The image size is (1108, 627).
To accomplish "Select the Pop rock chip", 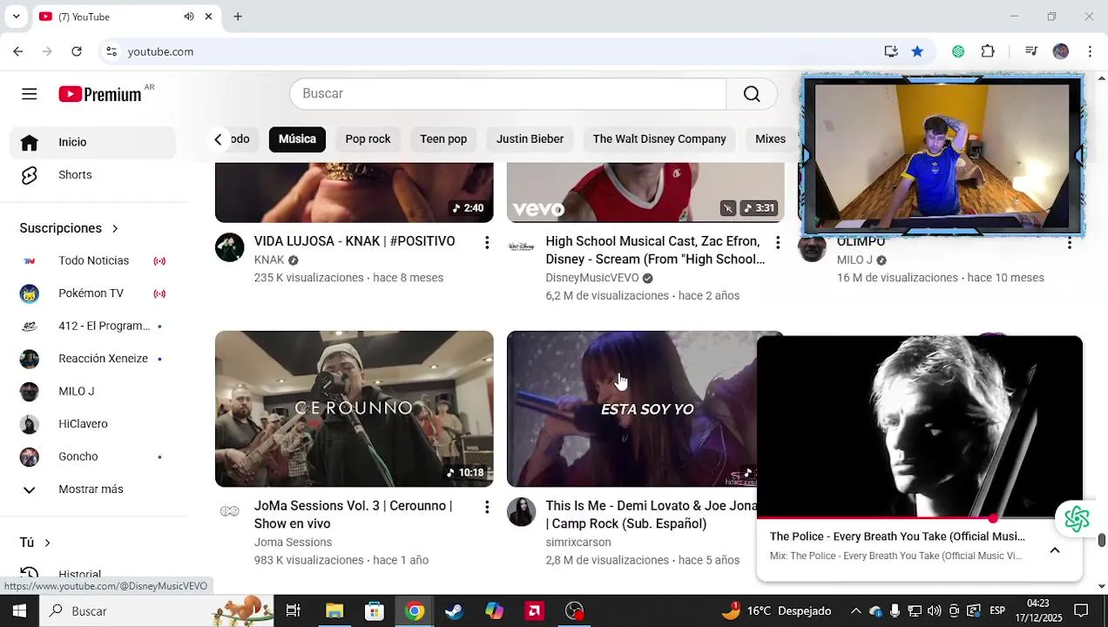I will [x=368, y=139].
